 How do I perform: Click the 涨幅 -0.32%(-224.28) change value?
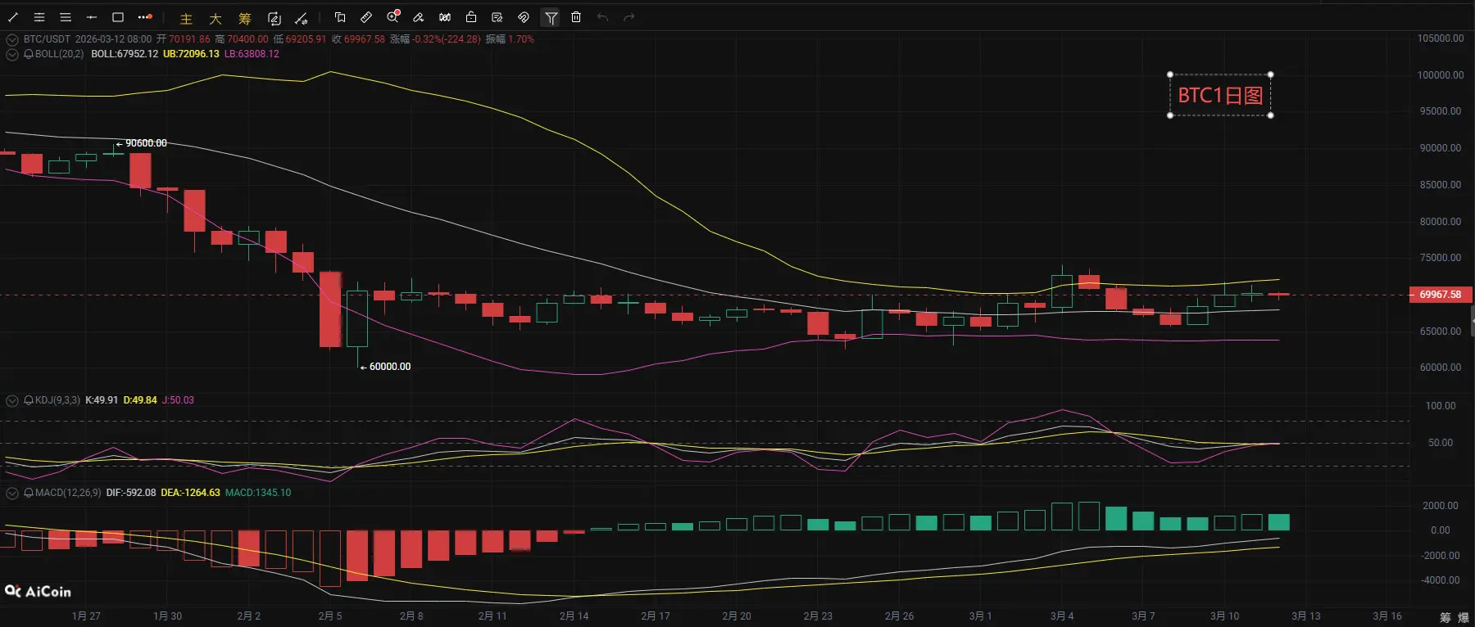435,39
